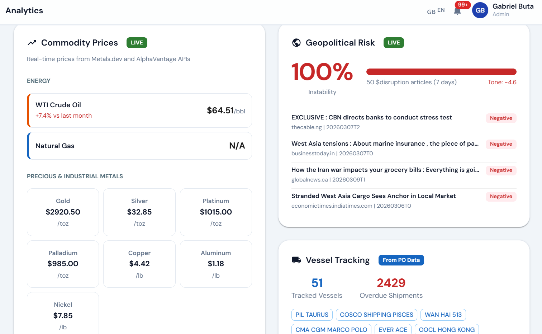Click the 99+ notification badge
The width and height of the screenshot is (542, 334).
463,5
